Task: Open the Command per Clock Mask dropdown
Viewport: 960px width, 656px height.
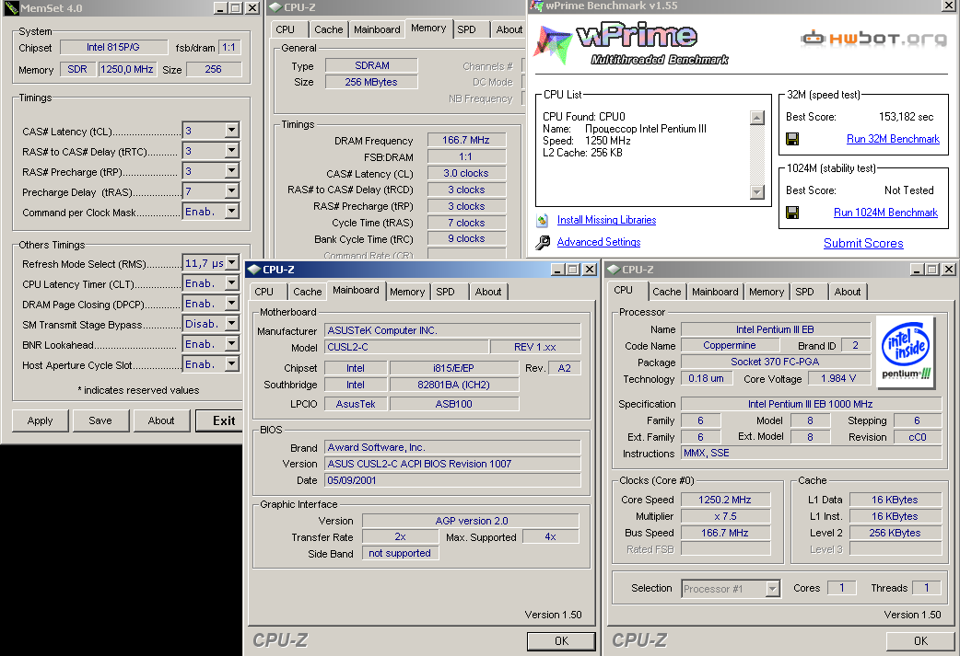Action: click(x=231, y=211)
